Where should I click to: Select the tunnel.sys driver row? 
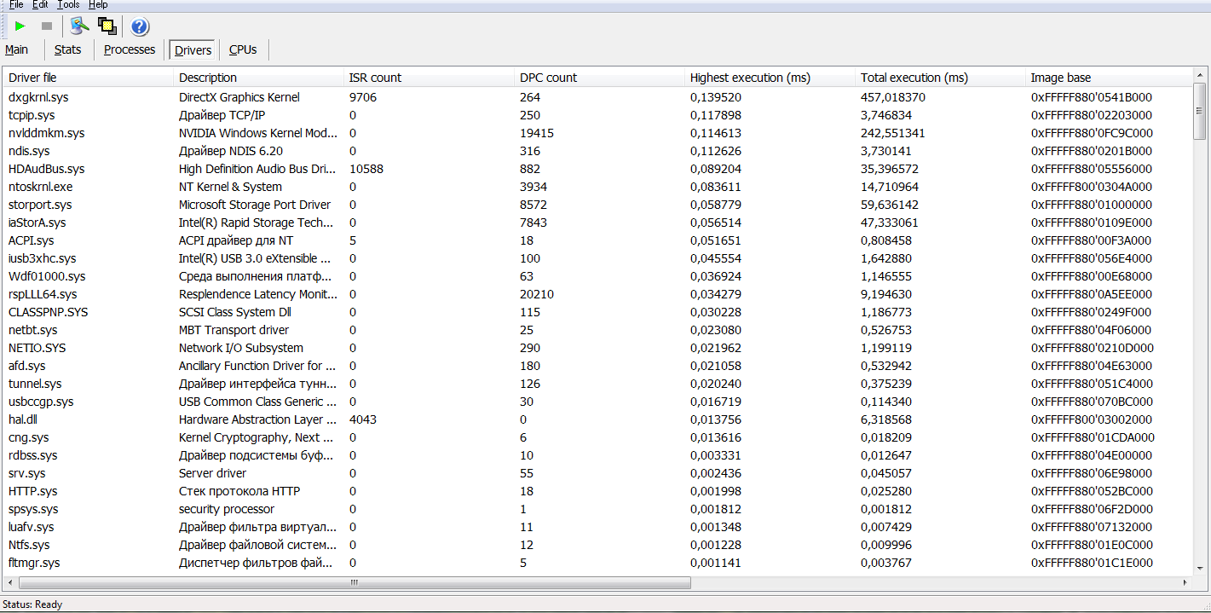(597, 384)
